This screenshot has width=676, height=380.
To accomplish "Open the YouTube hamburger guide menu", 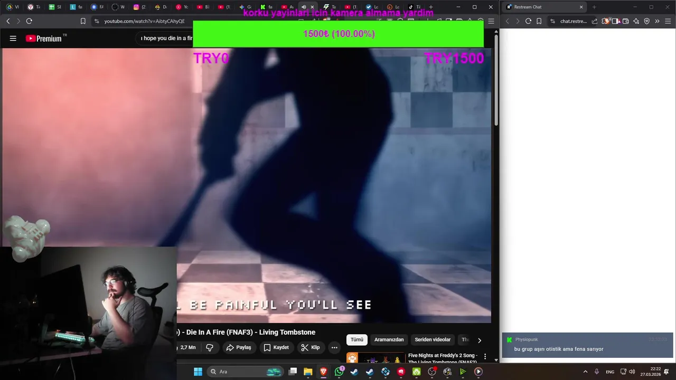I will pyautogui.click(x=13, y=39).
